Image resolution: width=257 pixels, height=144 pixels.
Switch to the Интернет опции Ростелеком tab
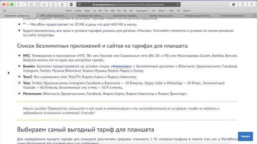click(x=198, y=16)
